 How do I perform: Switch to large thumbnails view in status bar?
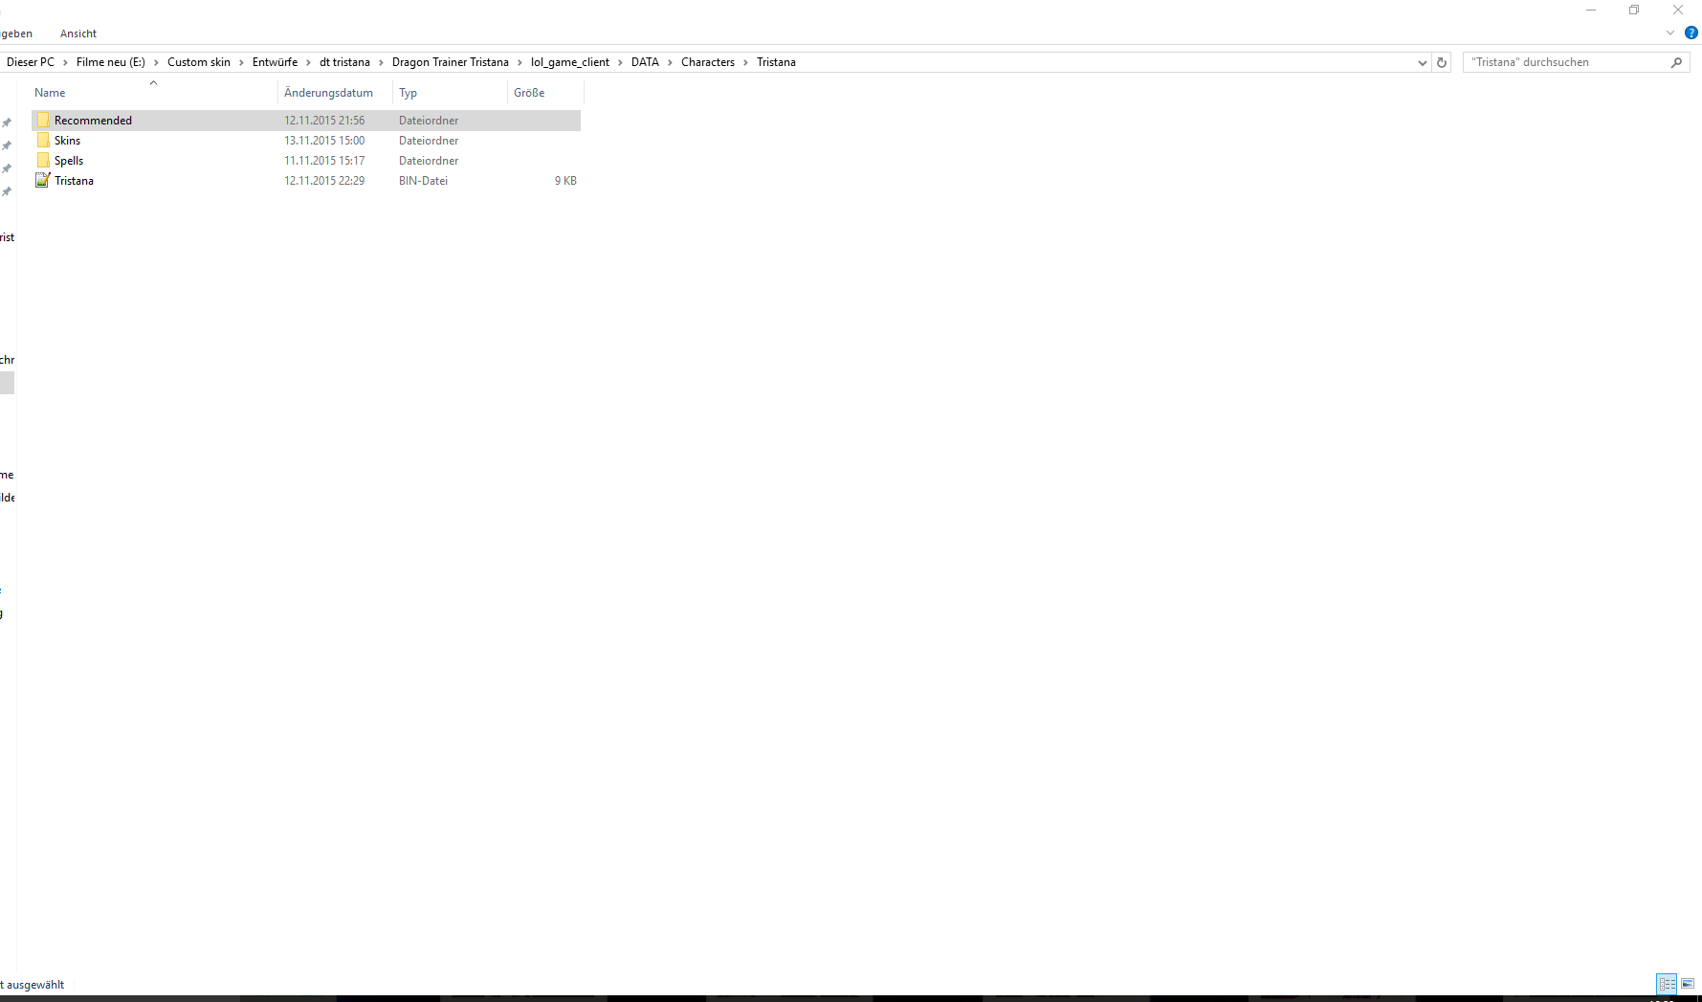point(1688,984)
